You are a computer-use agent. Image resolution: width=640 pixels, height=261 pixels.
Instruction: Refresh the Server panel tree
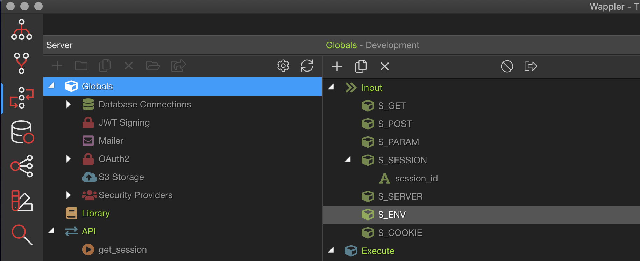[x=307, y=66]
